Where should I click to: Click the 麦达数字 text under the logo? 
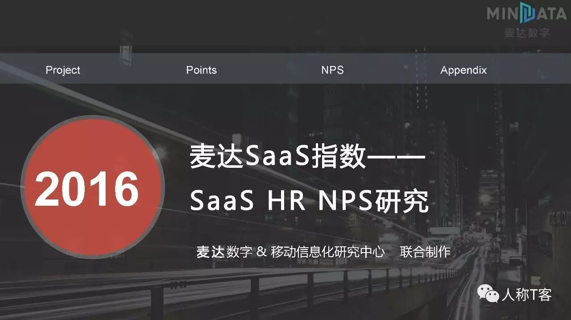tap(527, 33)
